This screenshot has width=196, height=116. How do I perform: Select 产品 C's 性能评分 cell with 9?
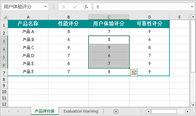click(x=69, y=48)
